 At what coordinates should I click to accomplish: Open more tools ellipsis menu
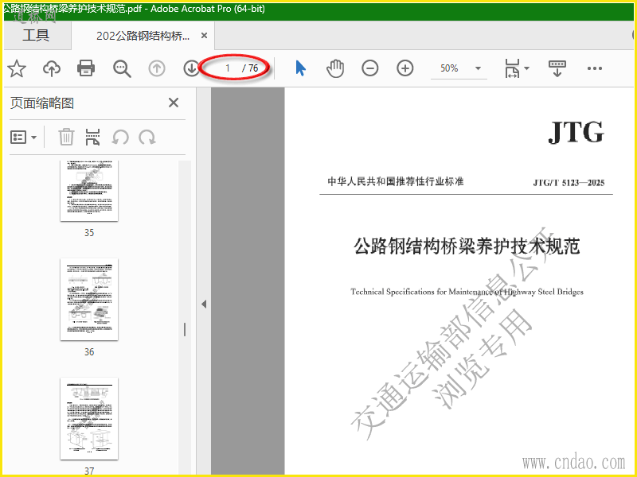click(594, 68)
